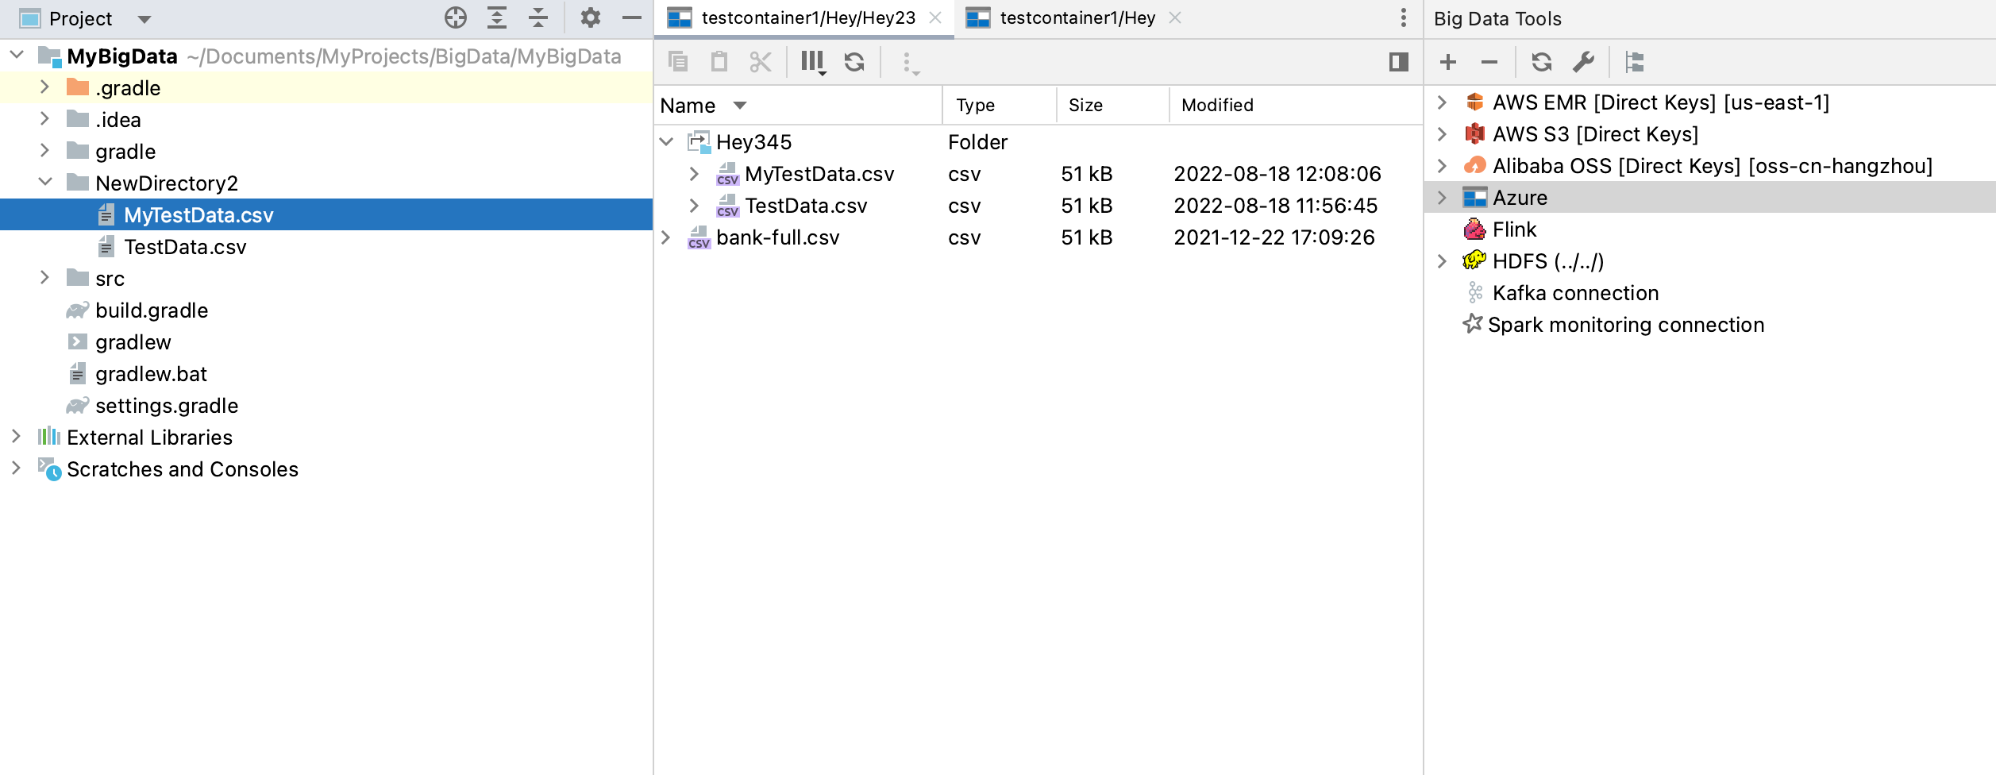Use the Cut icon in the editor toolbar

pos(759,61)
